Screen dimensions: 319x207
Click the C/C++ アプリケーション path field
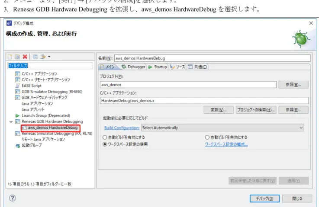point(204,101)
